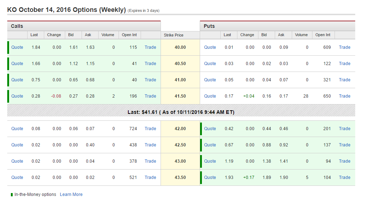Select the 41.50 strike price cell

180,96
